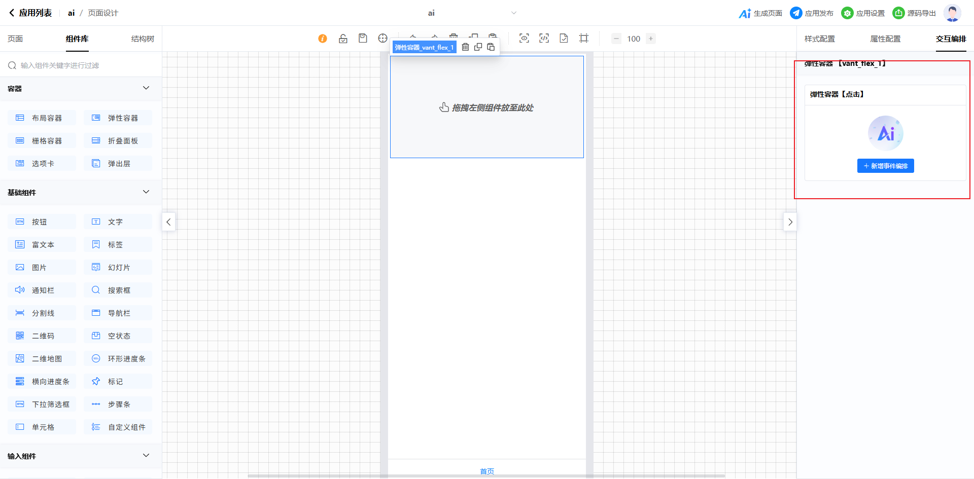Click the save disk icon in toolbar
The image size is (974, 479).
click(363, 39)
